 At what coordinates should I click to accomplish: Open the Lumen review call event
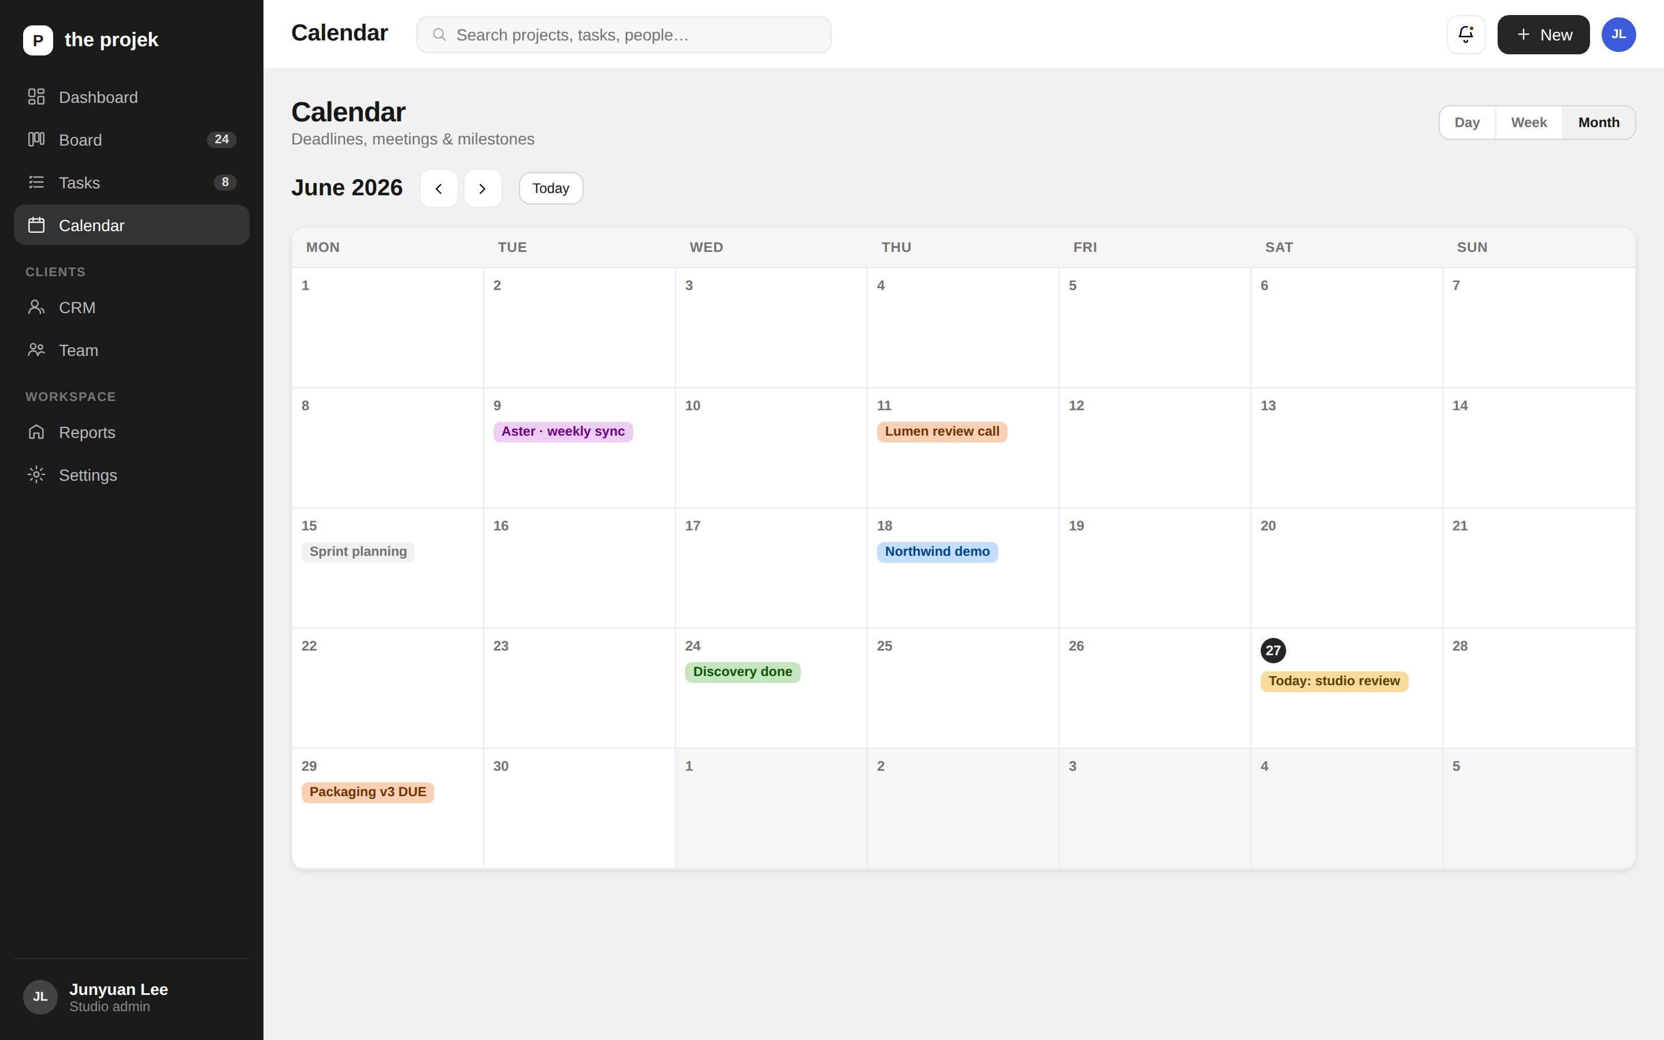[942, 432]
